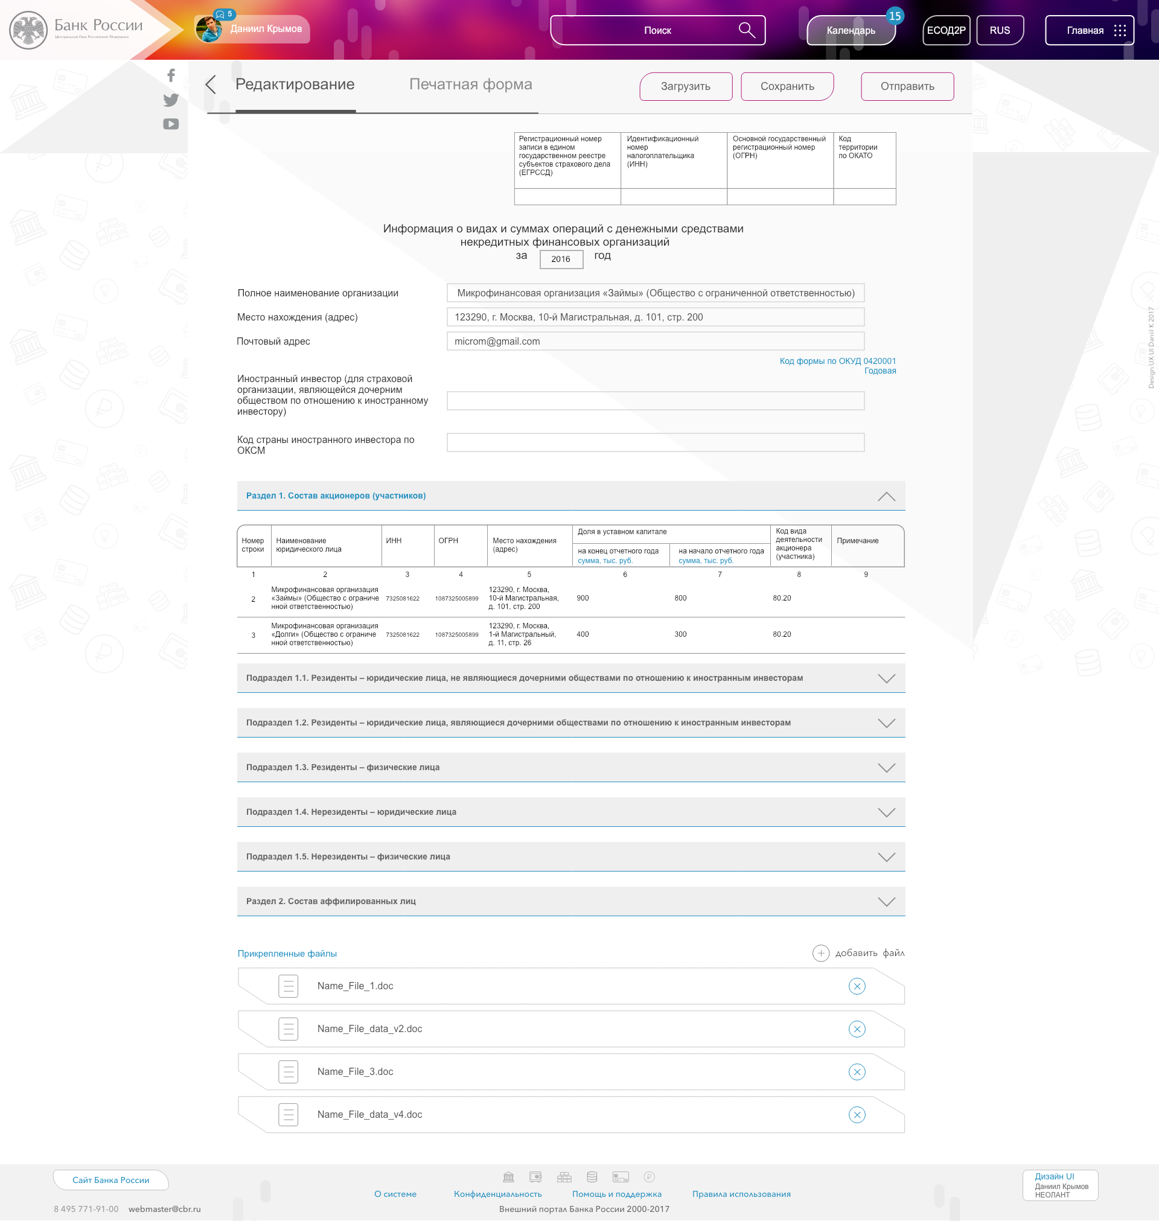This screenshot has height=1221, width=1159.
Task: Click the footer ruble coin icon
Action: (650, 1177)
